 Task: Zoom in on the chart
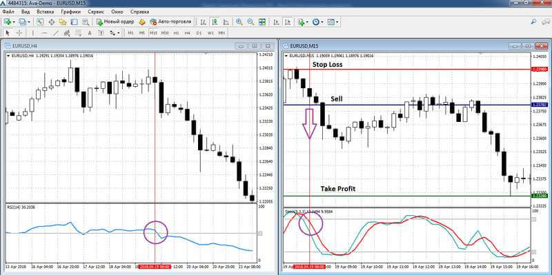(239, 22)
